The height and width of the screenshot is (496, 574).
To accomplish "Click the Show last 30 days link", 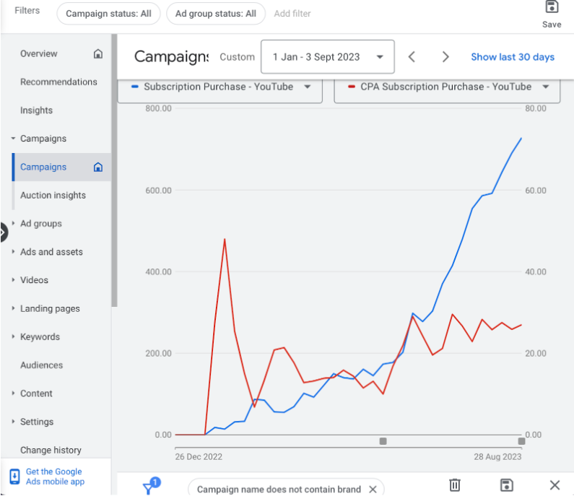I will (513, 57).
